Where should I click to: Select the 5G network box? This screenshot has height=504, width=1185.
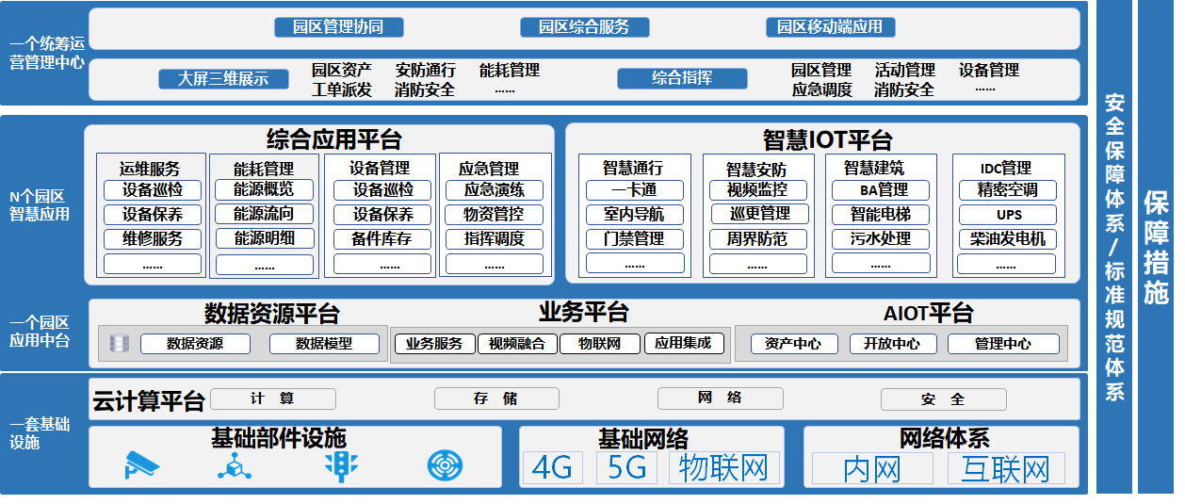tap(628, 468)
